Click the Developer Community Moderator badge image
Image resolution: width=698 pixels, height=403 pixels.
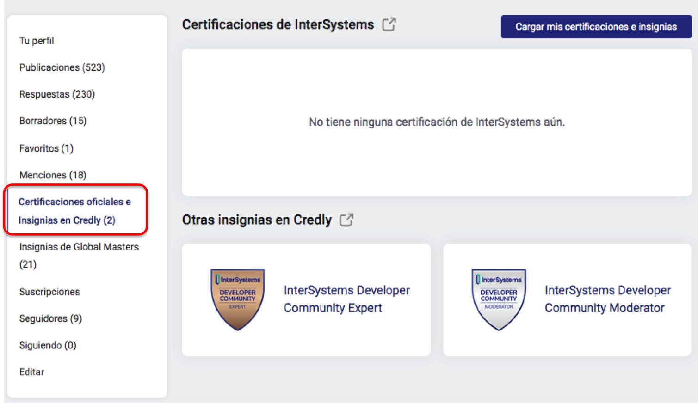point(498,299)
